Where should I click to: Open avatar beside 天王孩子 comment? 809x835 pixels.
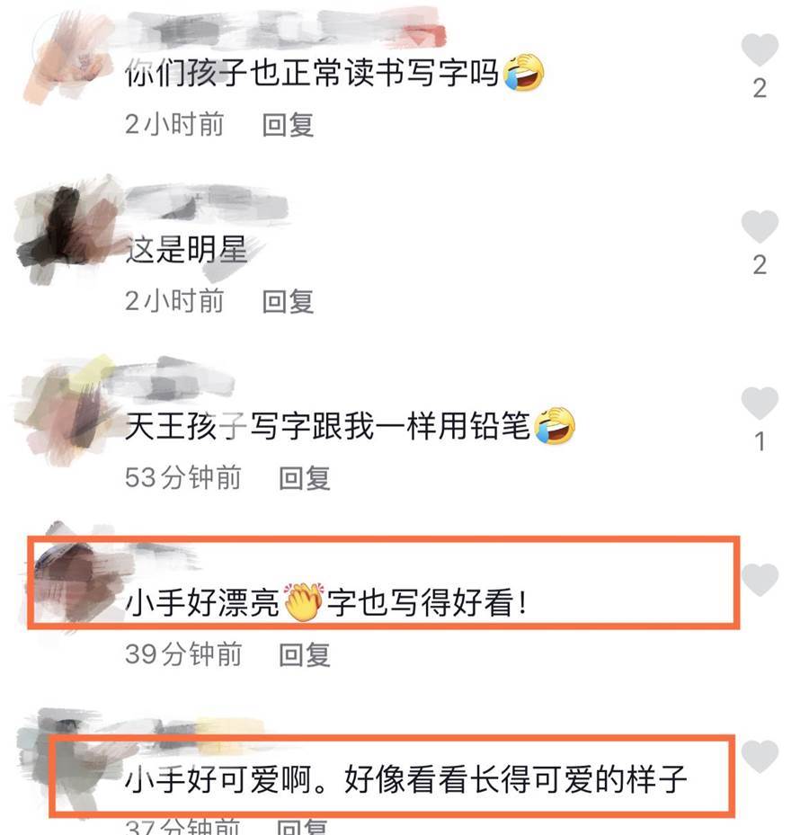pos(68,410)
